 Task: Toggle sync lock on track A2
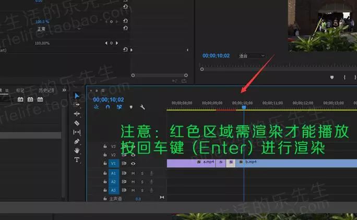click(x=124, y=181)
